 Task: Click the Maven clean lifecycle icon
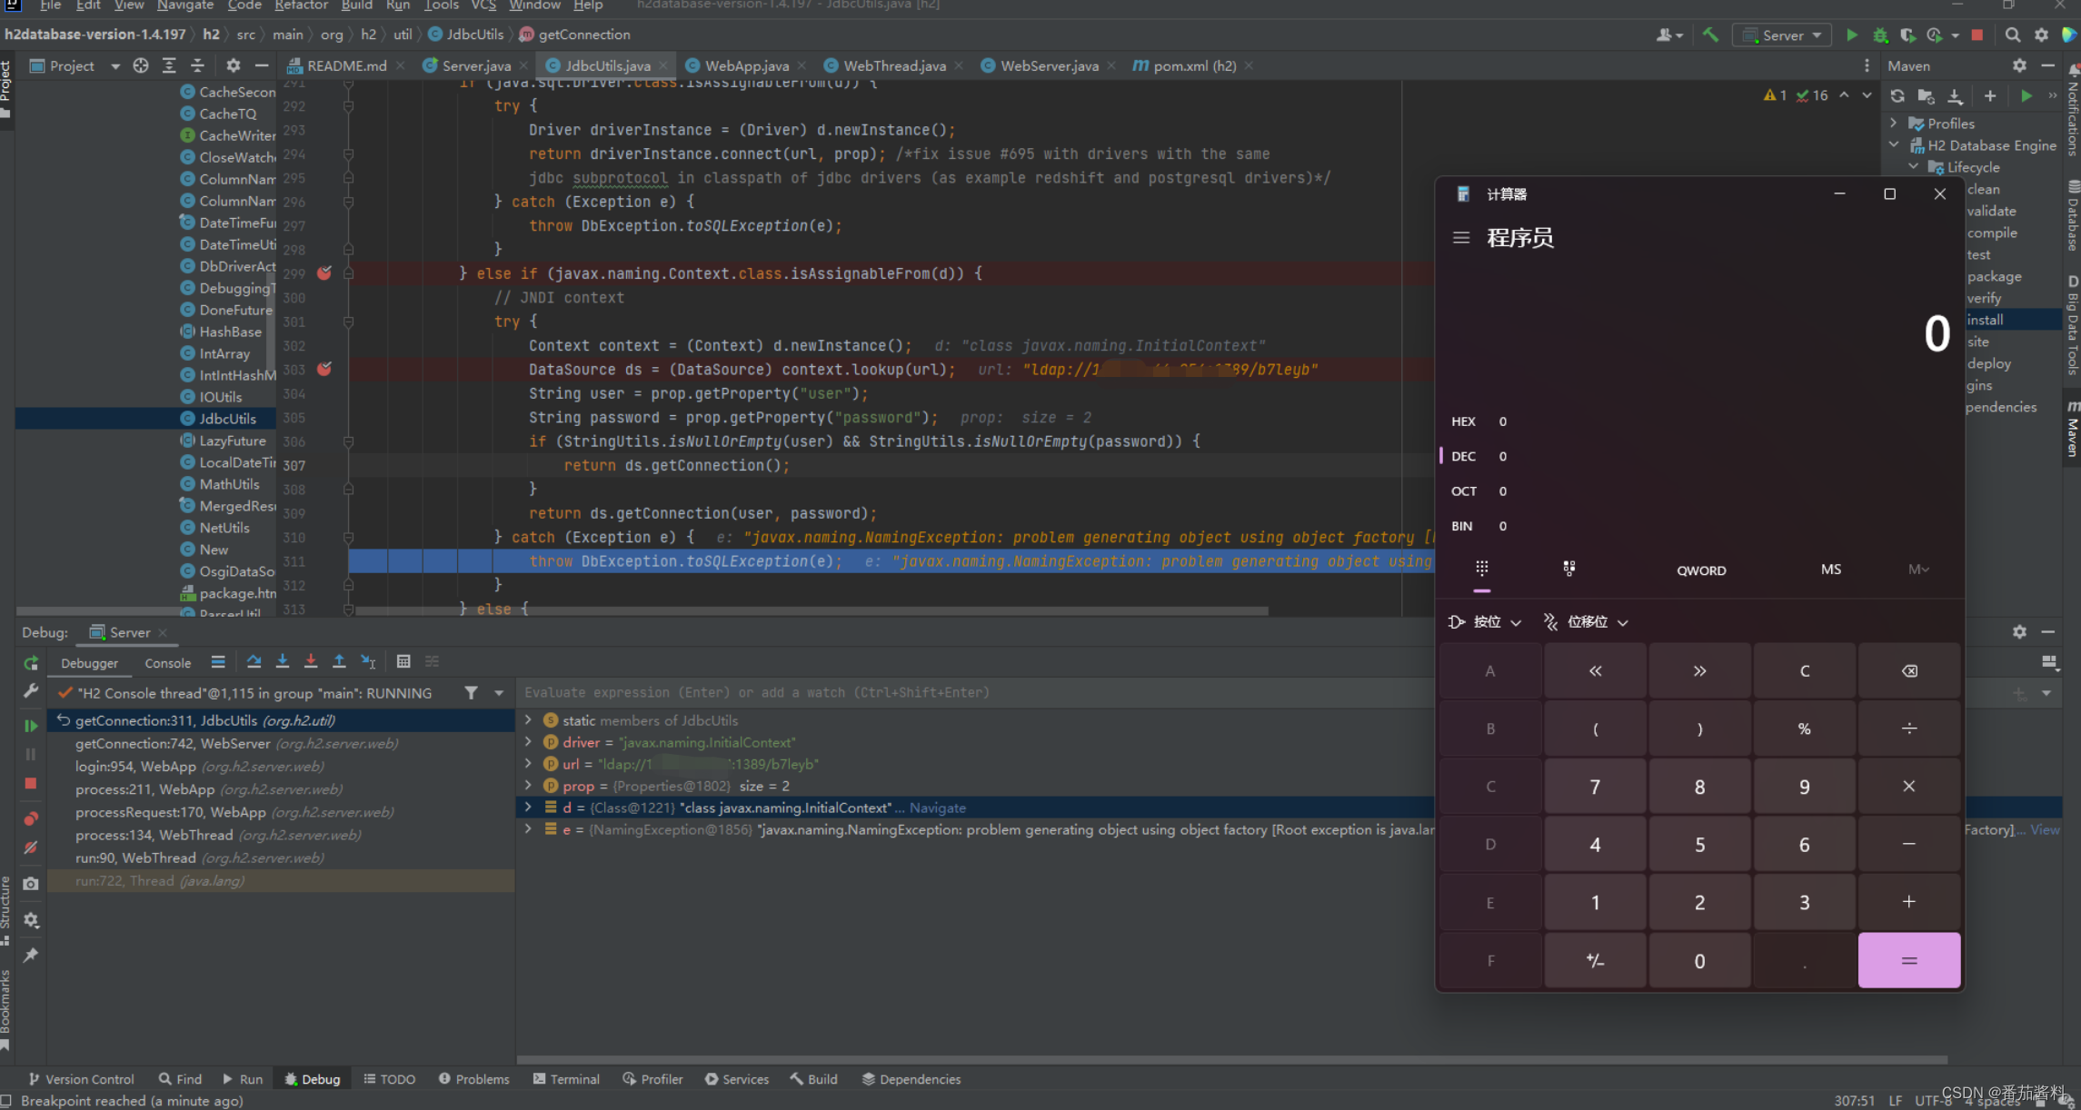coord(1983,188)
